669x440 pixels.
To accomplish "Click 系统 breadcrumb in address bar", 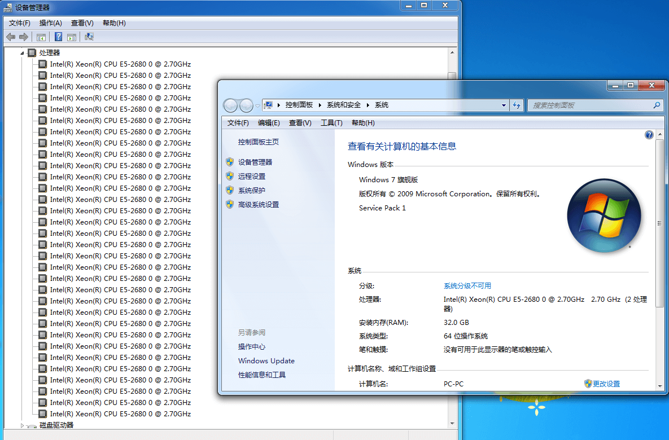I will 382,105.
